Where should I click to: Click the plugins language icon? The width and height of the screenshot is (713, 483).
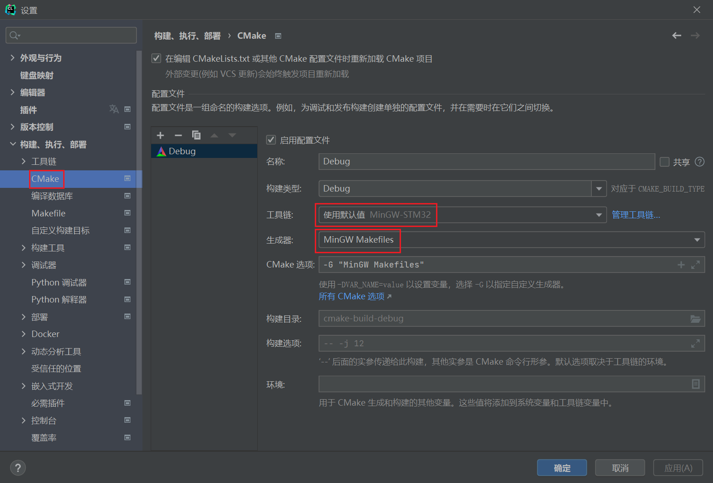[x=114, y=109]
